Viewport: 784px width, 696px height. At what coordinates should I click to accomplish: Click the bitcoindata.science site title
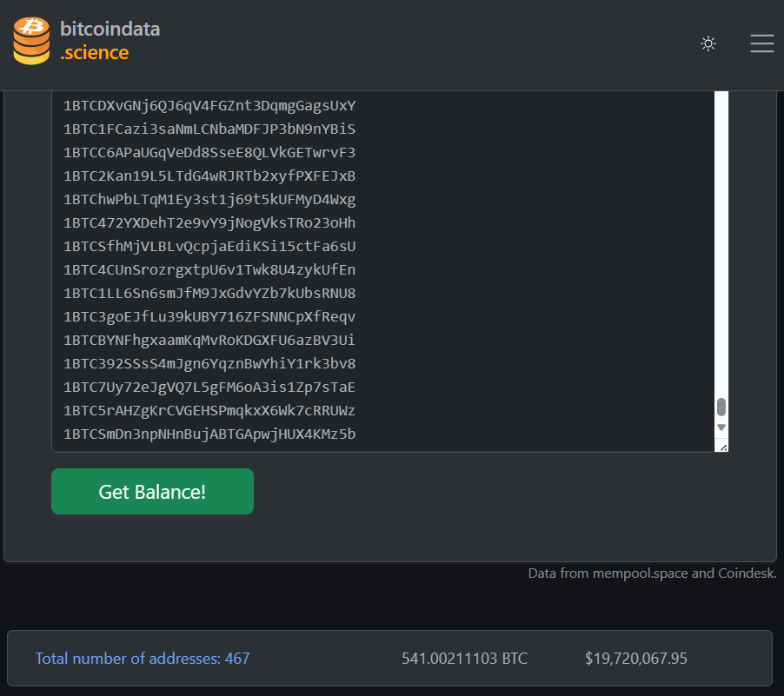[110, 41]
